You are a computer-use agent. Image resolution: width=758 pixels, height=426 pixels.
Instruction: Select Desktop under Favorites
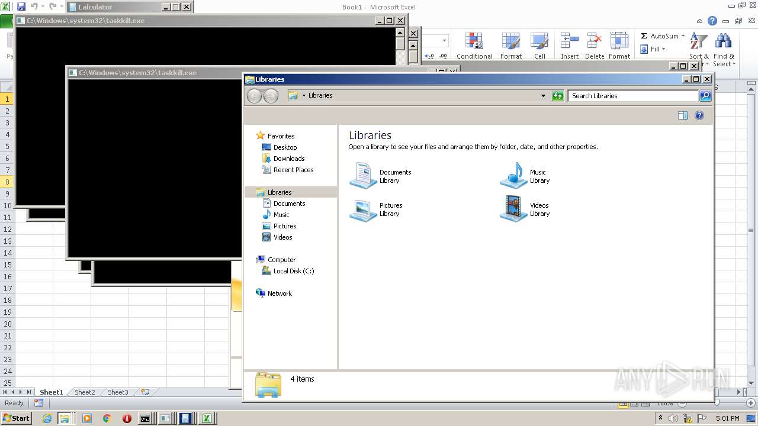[x=285, y=147]
